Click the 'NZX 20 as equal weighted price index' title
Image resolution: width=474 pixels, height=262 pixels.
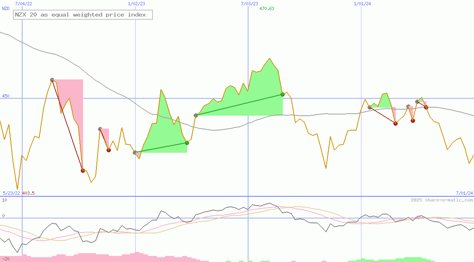pos(83,15)
